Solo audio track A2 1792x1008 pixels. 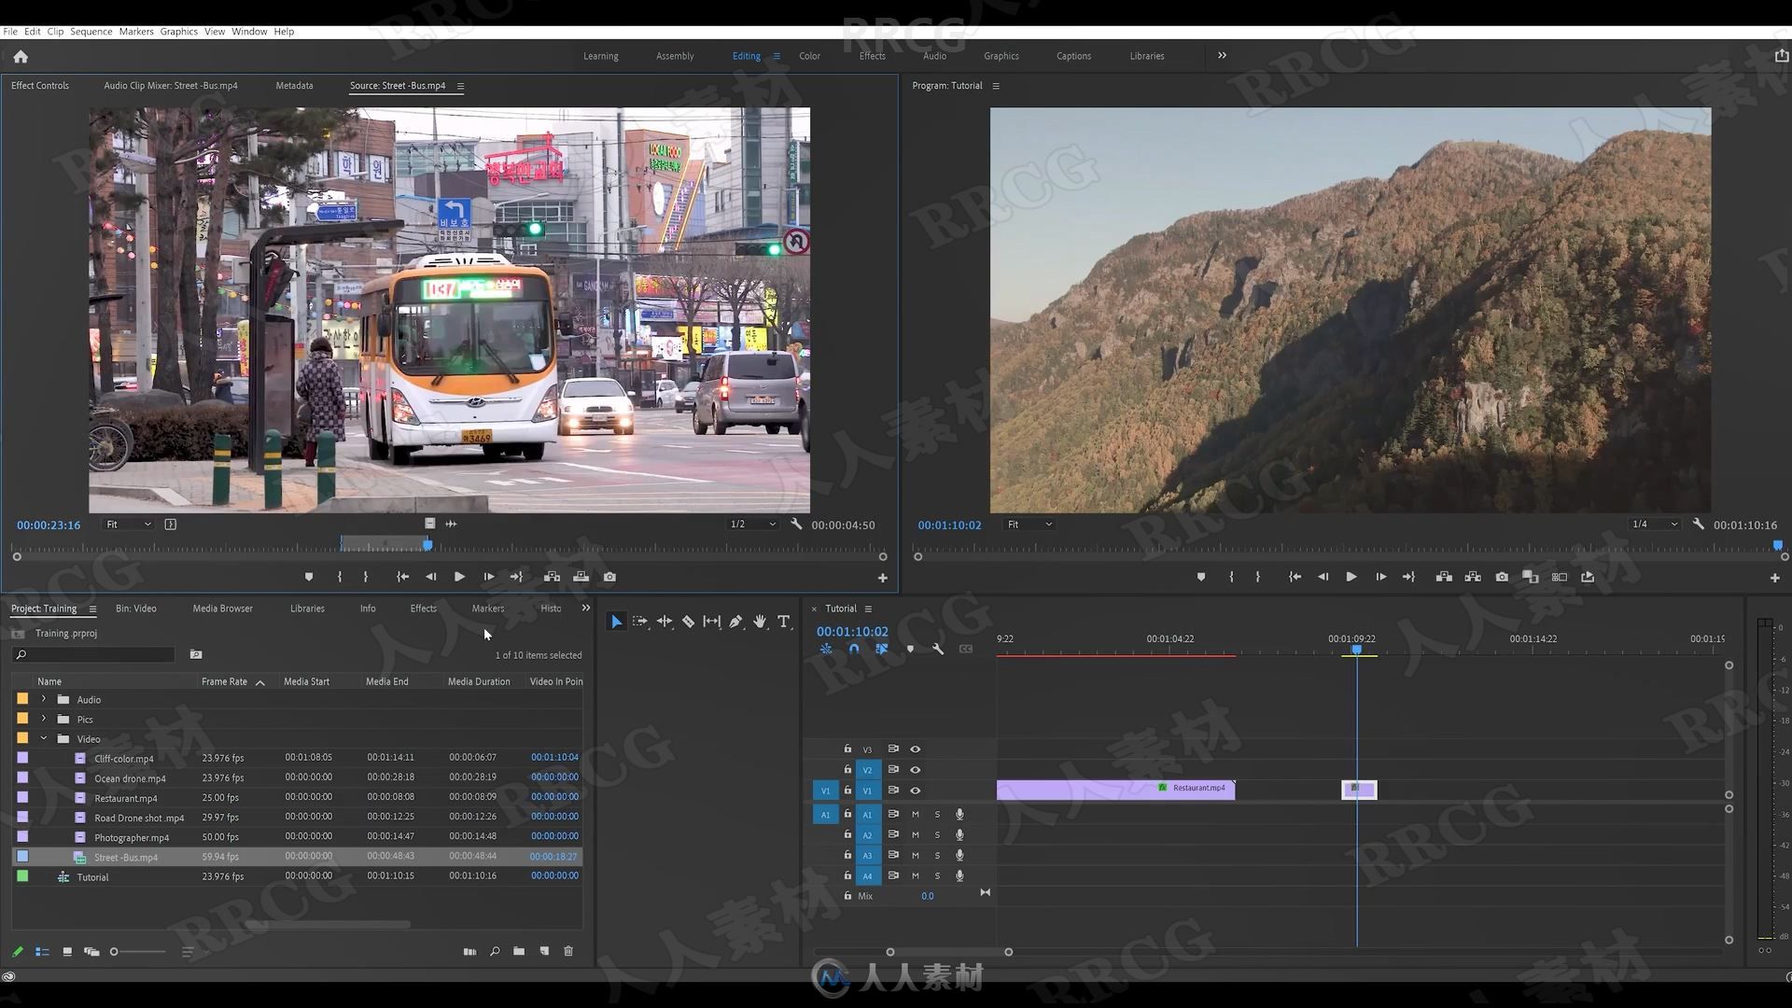(x=937, y=835)
